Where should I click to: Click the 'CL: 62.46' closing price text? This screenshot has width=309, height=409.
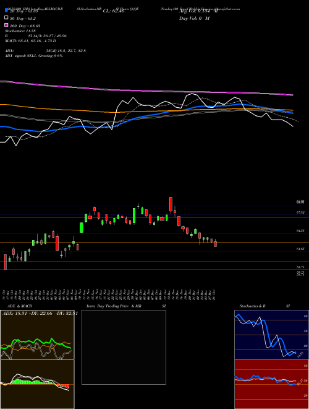click(114, 11)
